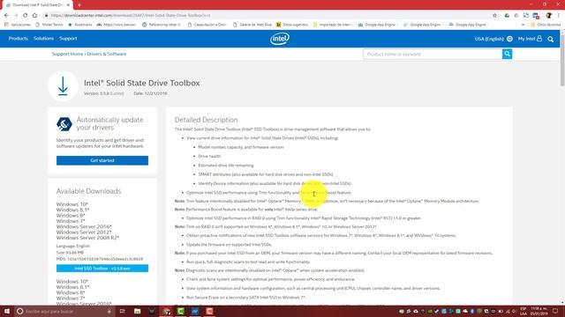Click the Detailed Description heading
This screenshot has height=317, width=565.
click(206, 120)
